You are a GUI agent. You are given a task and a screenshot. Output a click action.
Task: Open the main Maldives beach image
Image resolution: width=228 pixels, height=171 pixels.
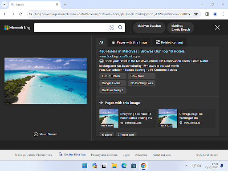[45, 81]
